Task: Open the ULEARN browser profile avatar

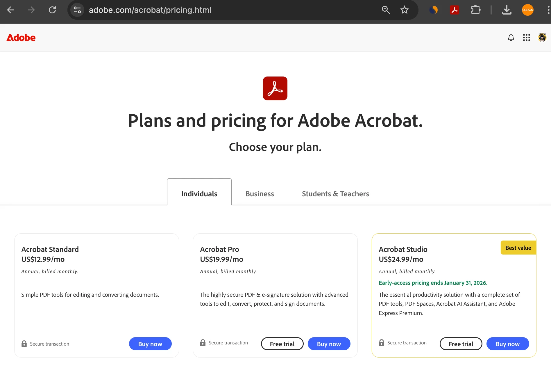Action: coord(528,10)
